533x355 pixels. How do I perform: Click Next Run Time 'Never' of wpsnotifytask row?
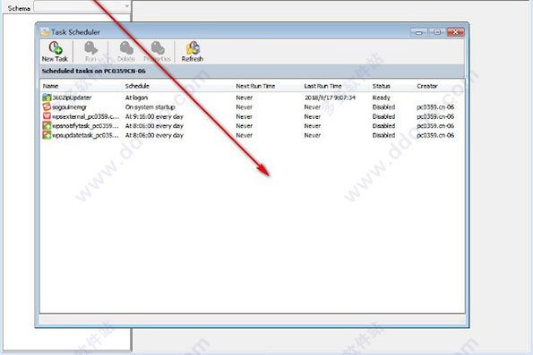pos(244,126)
